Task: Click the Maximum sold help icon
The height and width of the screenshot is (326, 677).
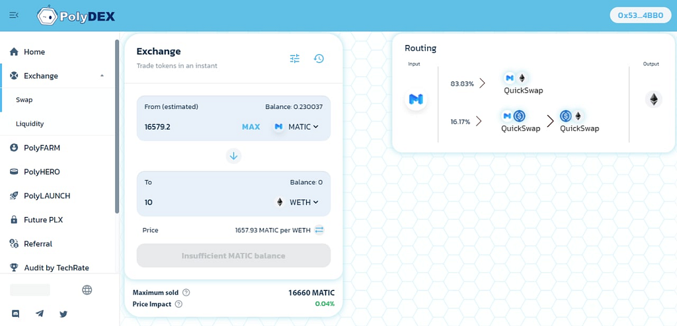Action: point(186,293)
